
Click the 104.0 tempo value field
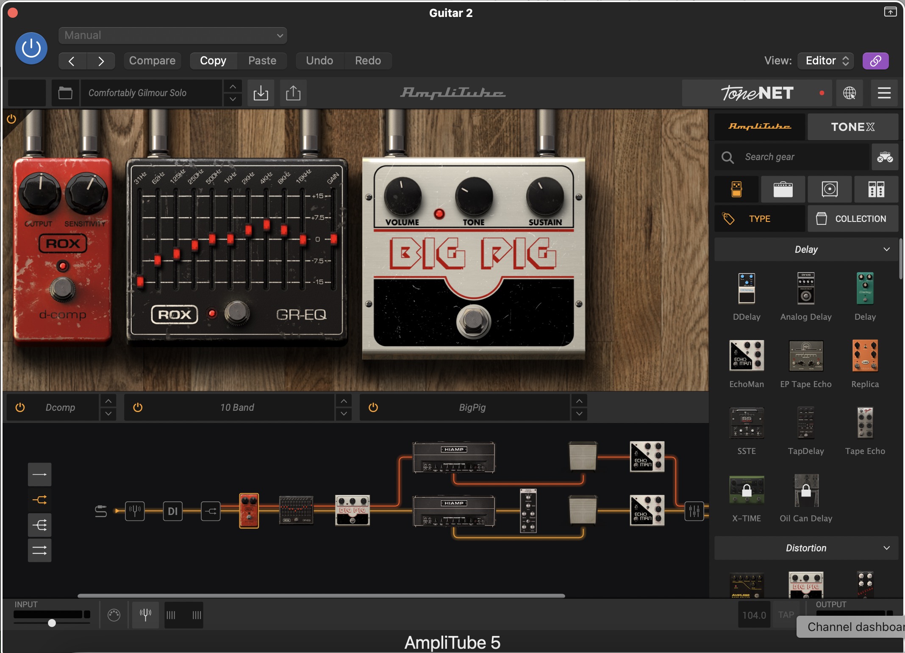(754, 615)
